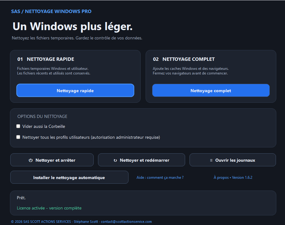Click 'OPTIONS DU NETTOYAGE' section label
Image resolution: width=285 pixels, height=225 pixels.
click(x=42, y=116)
